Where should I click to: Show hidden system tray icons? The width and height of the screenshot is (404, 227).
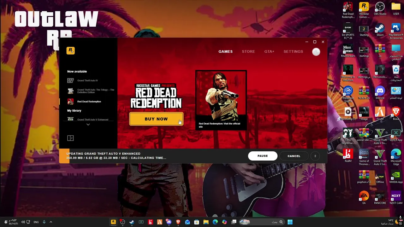51,222
